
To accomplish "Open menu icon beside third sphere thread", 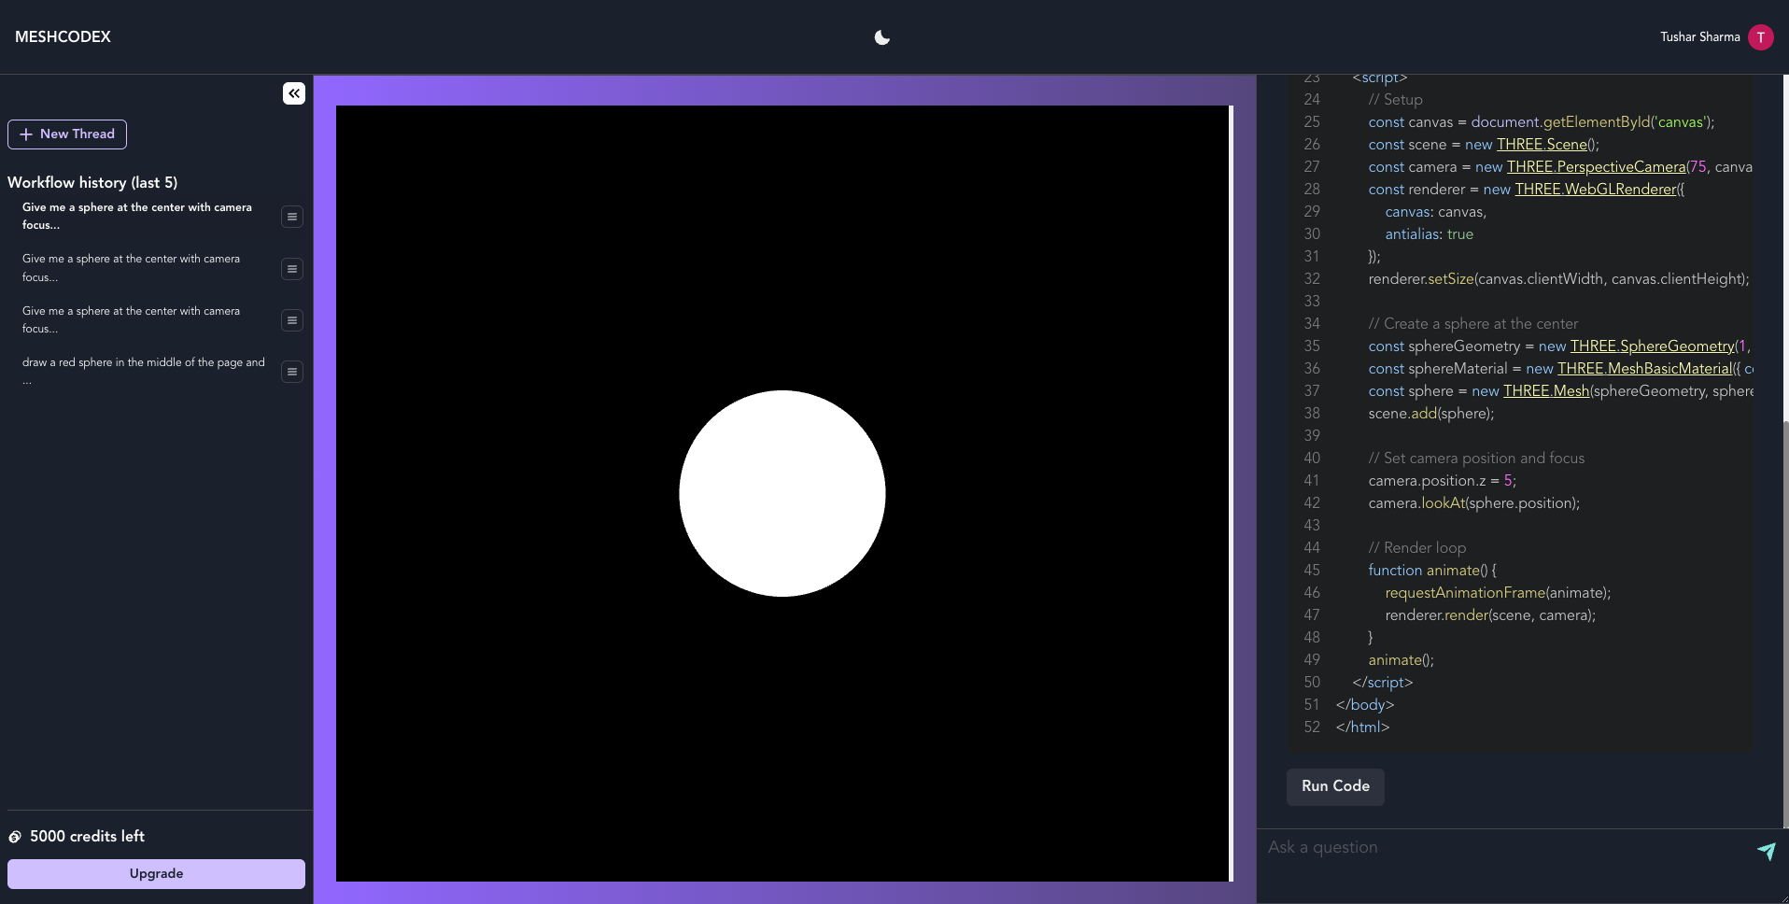I will [x=292, y=320].
